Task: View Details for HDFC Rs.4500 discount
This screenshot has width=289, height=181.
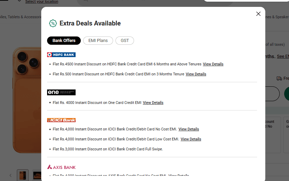Action: pyautogui.click(x=213, y=64)
